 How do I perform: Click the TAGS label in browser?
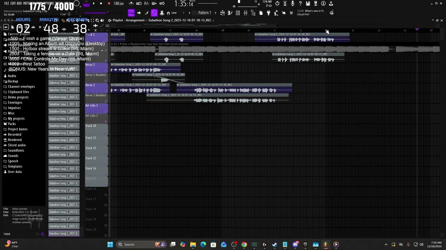(7, 234)
